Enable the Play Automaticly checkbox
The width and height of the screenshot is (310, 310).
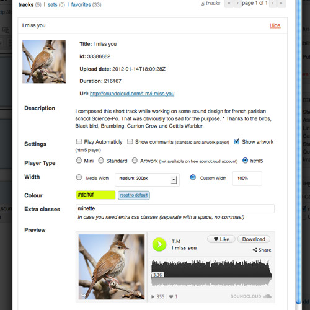(x=79, y=141)
